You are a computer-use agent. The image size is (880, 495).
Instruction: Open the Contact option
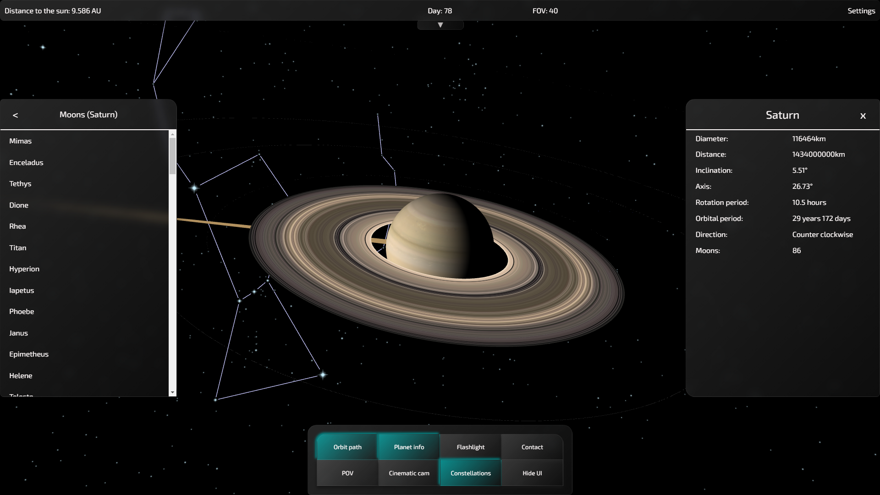(x=532, y=447)
